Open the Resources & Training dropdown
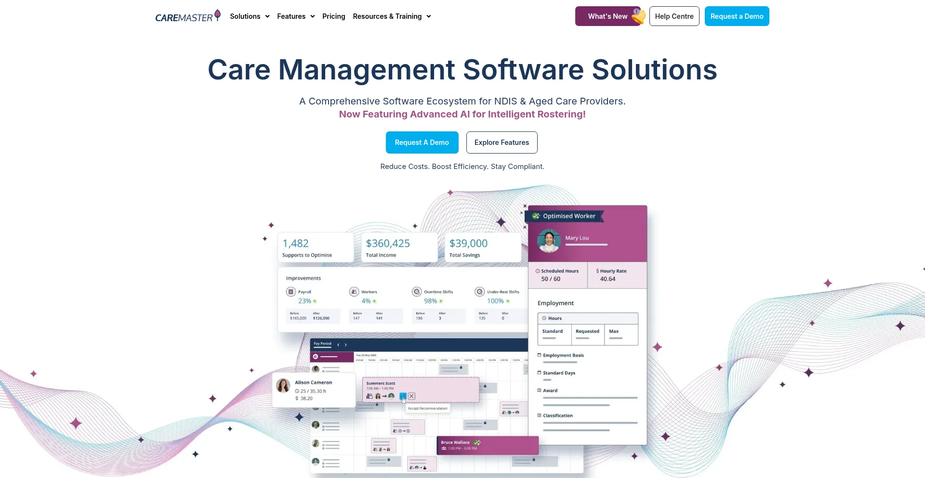925x478 pixels. tap(392, 16)
